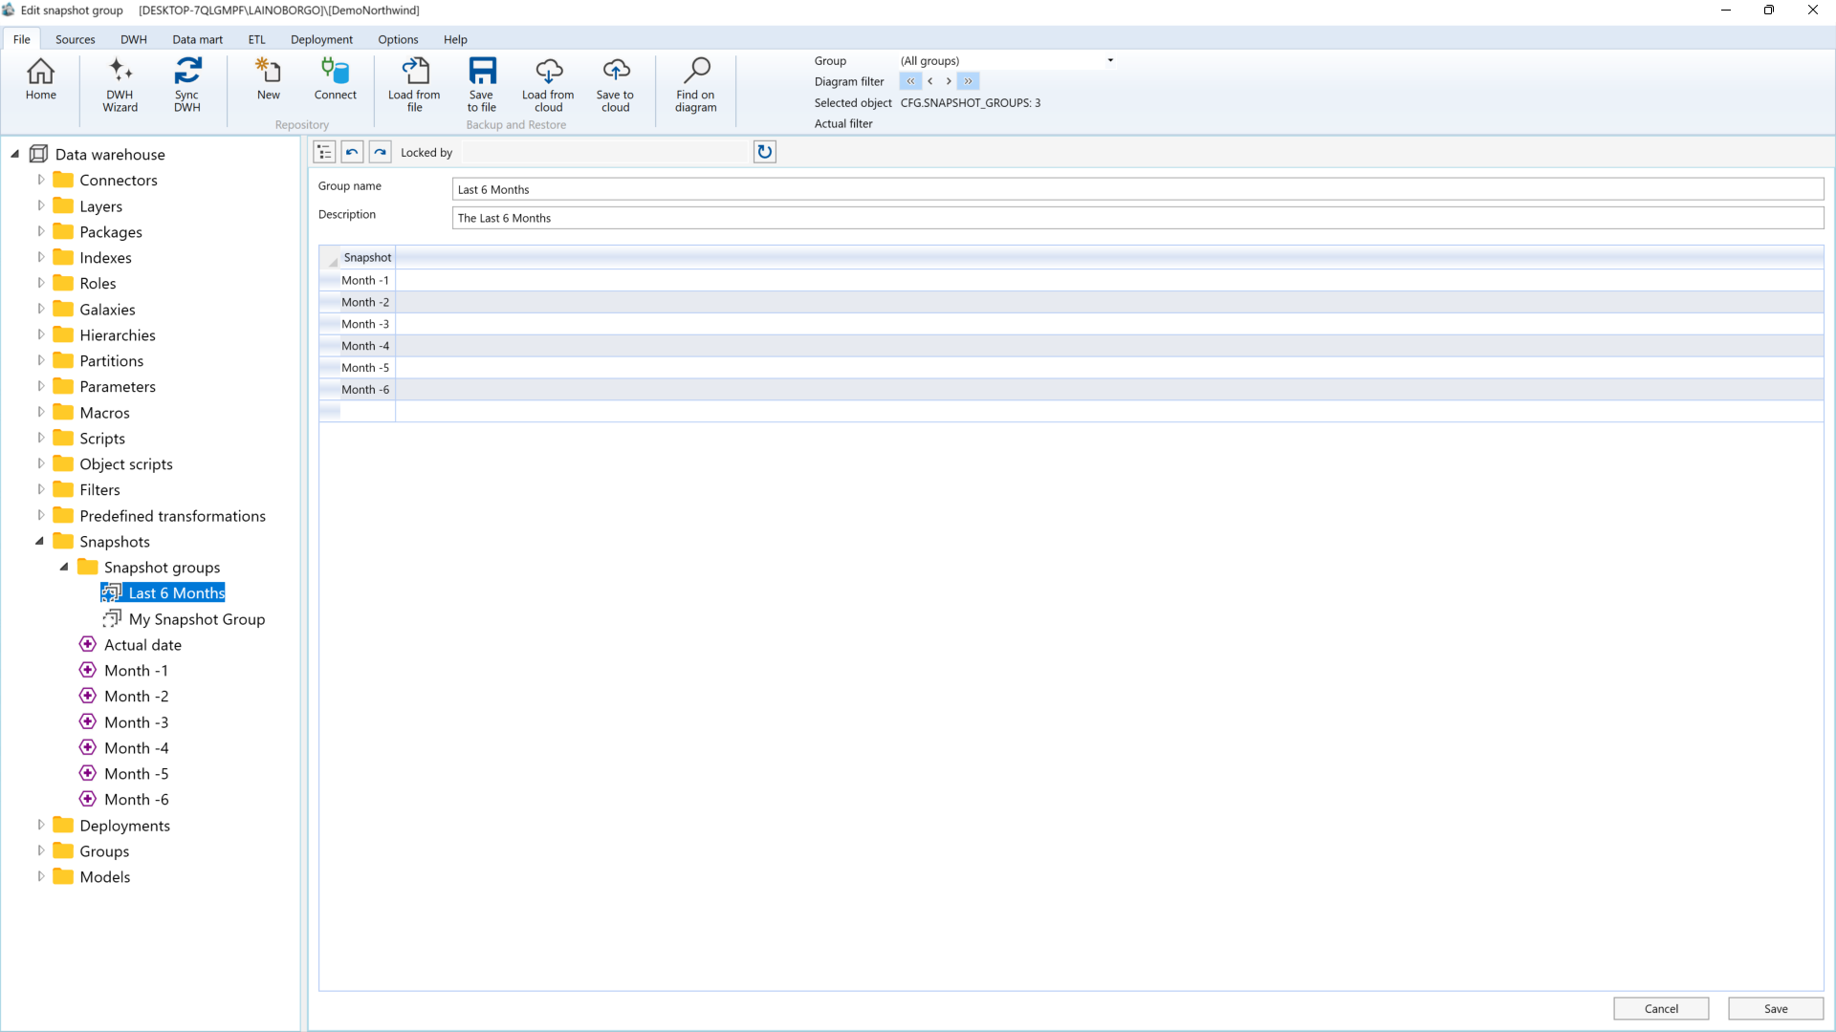This screenshot has height=1032, width=1836.
Task: Select the Actual date snapshot in tree
Action: 142,645
